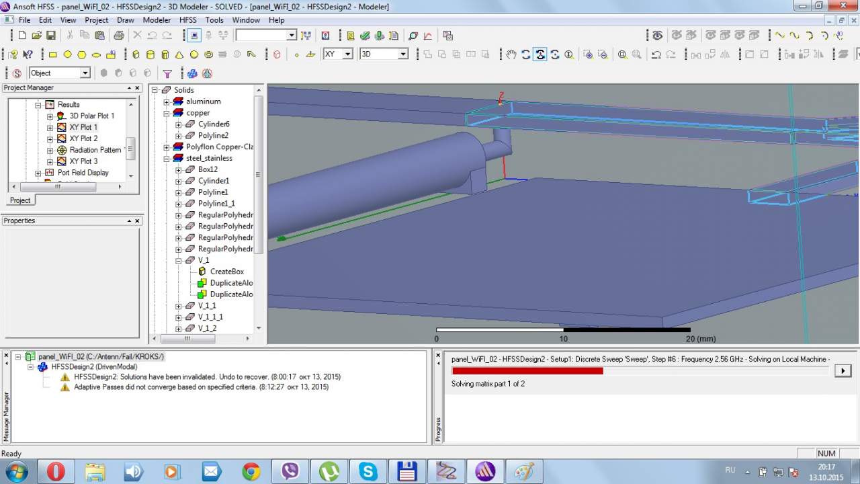Open the XY drawing plane dropdown

347,54
